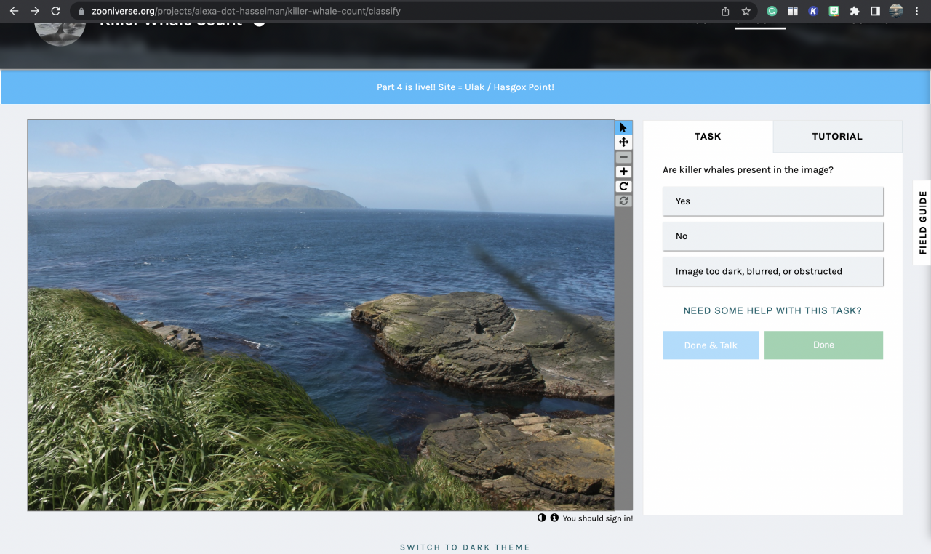Open the two-column reader extension icon
Image resolution: width=931 pixels, height=554 pixels.
click(x=793, y=11)
